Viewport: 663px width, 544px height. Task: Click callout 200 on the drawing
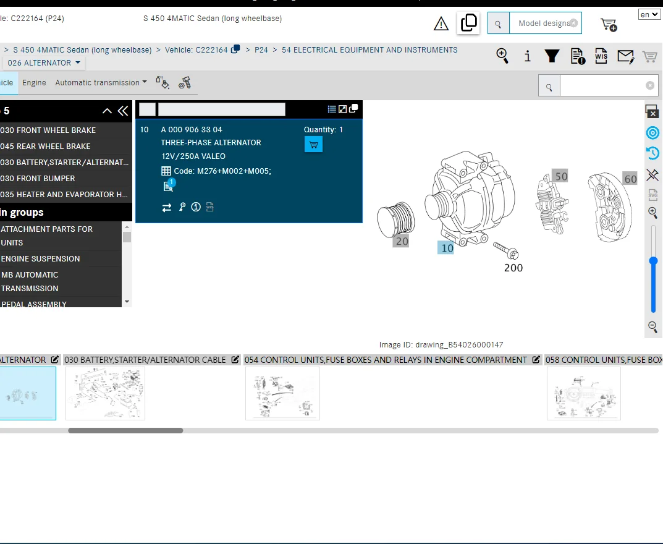[x=513, y=268]
